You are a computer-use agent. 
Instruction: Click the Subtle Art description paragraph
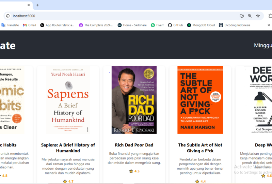point(200,166)
